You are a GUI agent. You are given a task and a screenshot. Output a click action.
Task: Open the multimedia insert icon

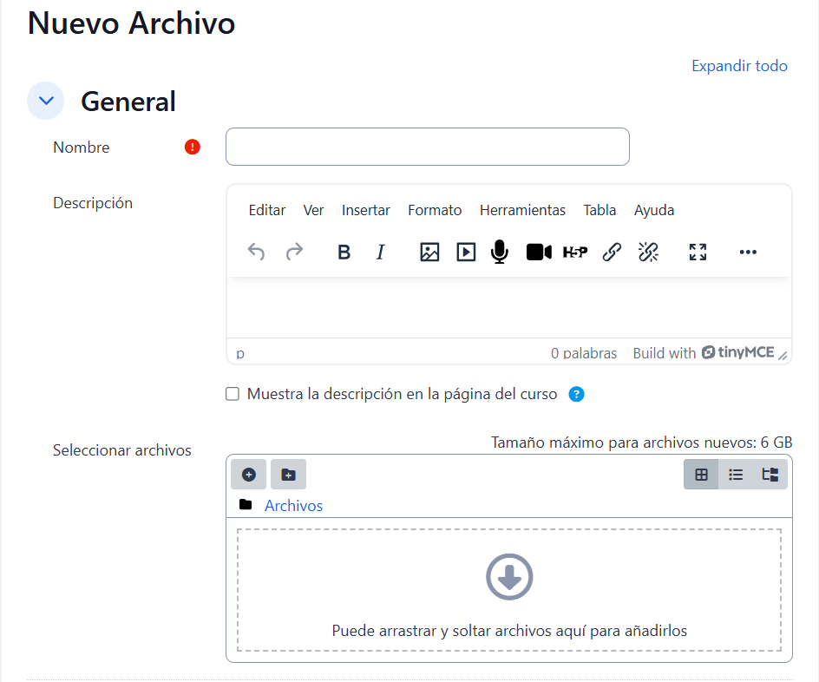[x=466, y=252]
